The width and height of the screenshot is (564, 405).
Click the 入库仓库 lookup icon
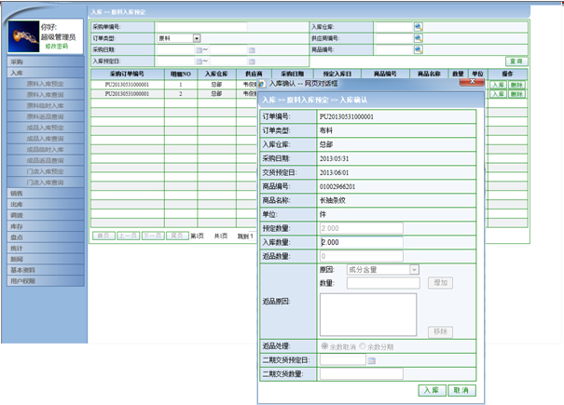(418, 27)
